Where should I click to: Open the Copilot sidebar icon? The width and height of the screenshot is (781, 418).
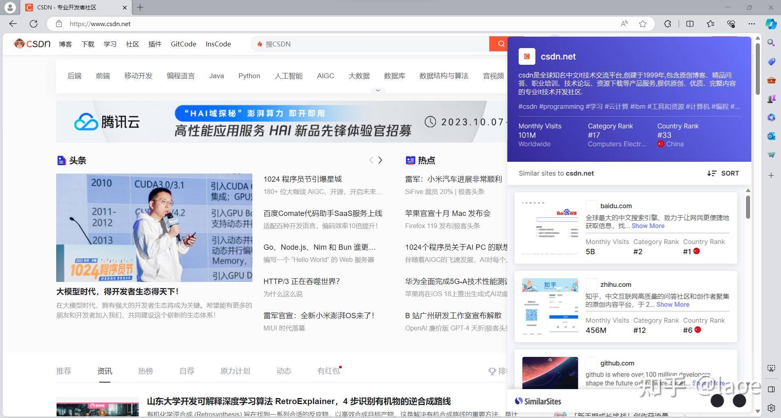(x=771, y=24)
